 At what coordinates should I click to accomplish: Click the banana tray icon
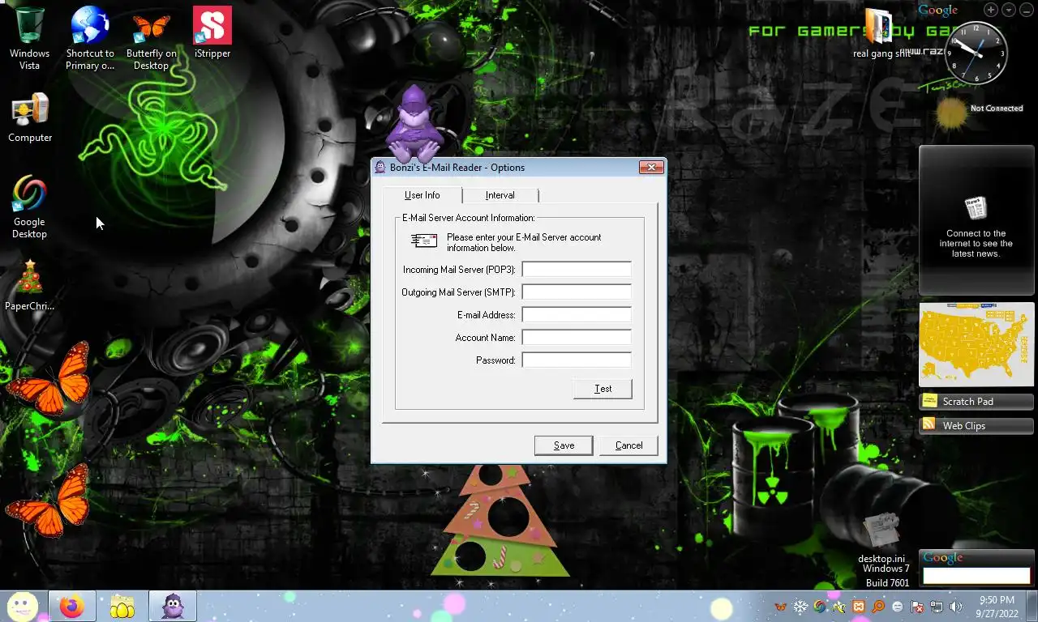[x=839, y=607]
